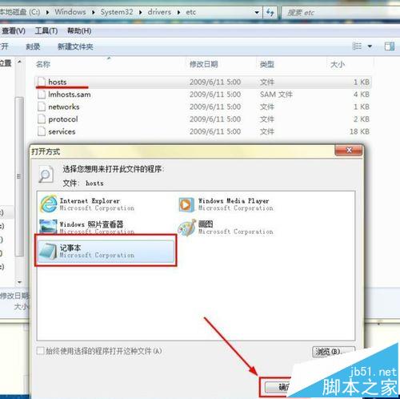The image size is (400, 399).
Task: Click the hosts file name text
Action: [58, 82]
